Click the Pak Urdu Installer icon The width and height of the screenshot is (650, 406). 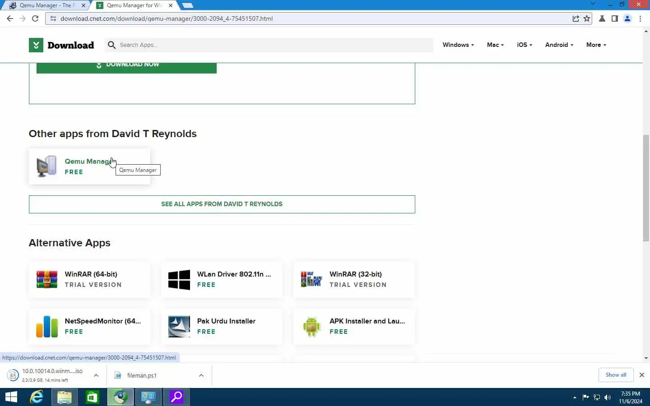pyautogui.click(x=179, y=327)
